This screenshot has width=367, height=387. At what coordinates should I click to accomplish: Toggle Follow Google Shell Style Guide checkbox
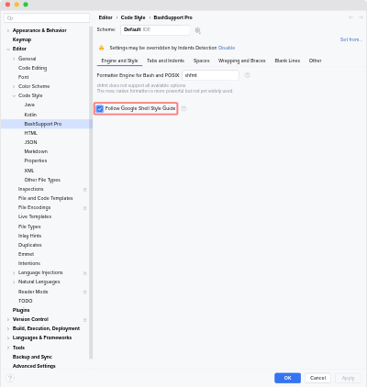click(100, 108)
